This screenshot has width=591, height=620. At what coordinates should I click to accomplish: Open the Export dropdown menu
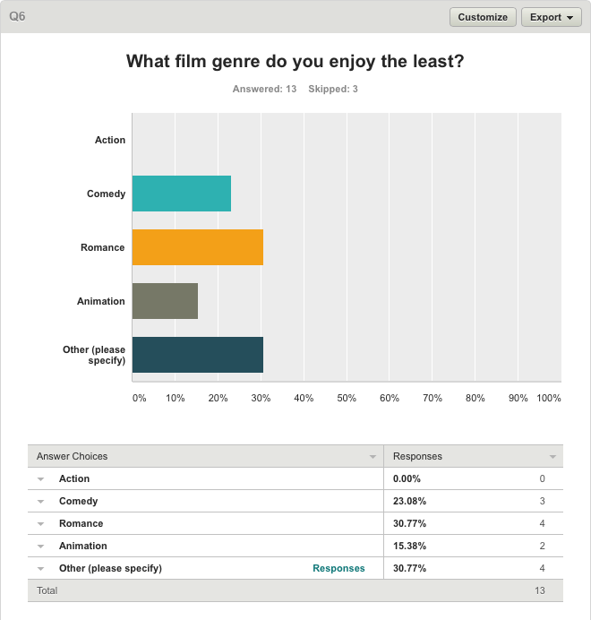(x=551, y=17)
